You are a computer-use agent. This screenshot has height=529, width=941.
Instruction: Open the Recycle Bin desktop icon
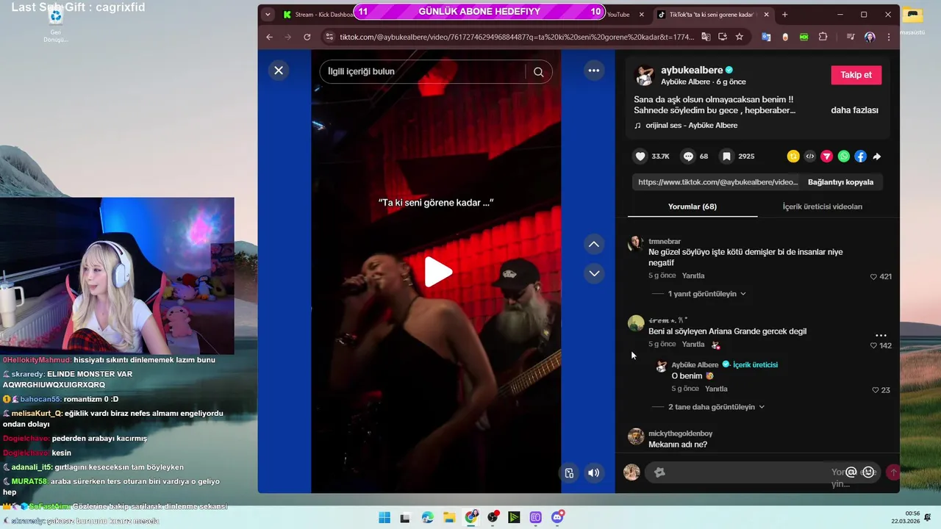point(55,24)
